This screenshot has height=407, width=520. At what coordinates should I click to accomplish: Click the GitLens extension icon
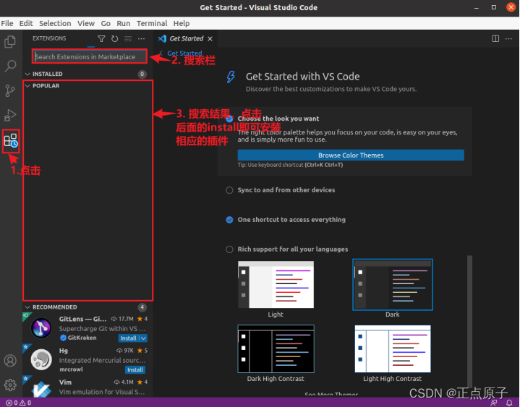(41, 327)
